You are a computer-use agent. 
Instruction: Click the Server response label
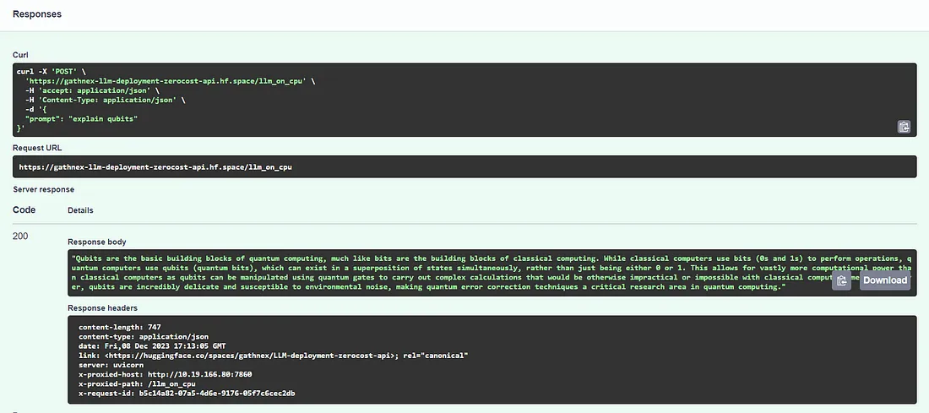pyautogui.click(x=44, y=190)
